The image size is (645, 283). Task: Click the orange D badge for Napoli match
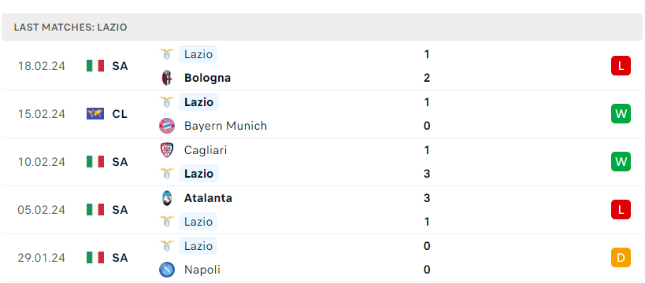click(x=621, y=258)
